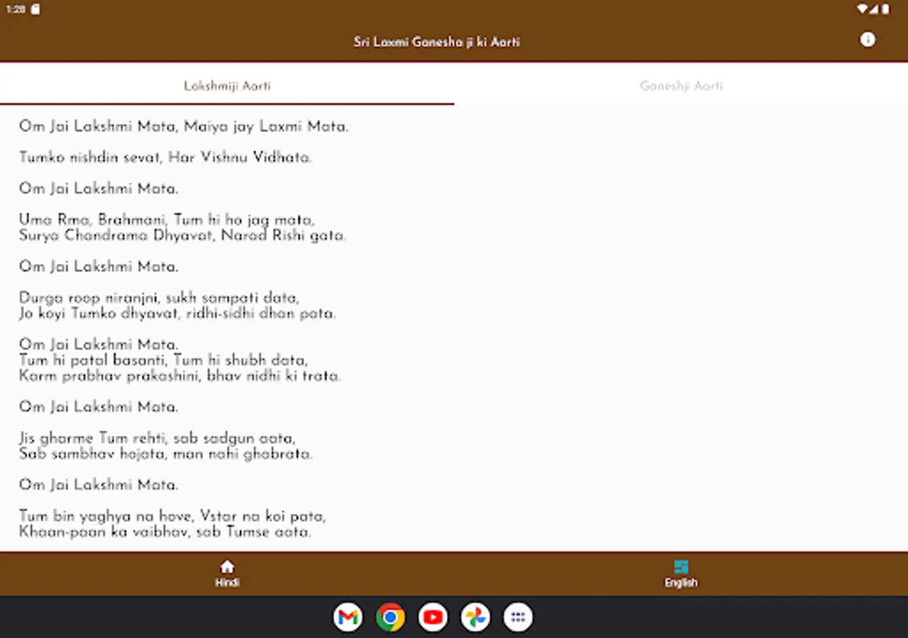Tap the Wi-Fi status icon
The width and height of the screenshot is (908, 638).
click(x=863, y=9)
